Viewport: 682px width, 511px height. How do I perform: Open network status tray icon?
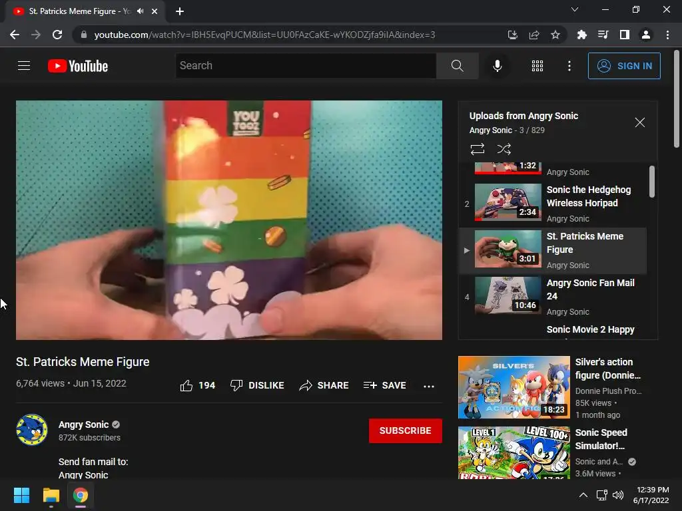point(601,495)
